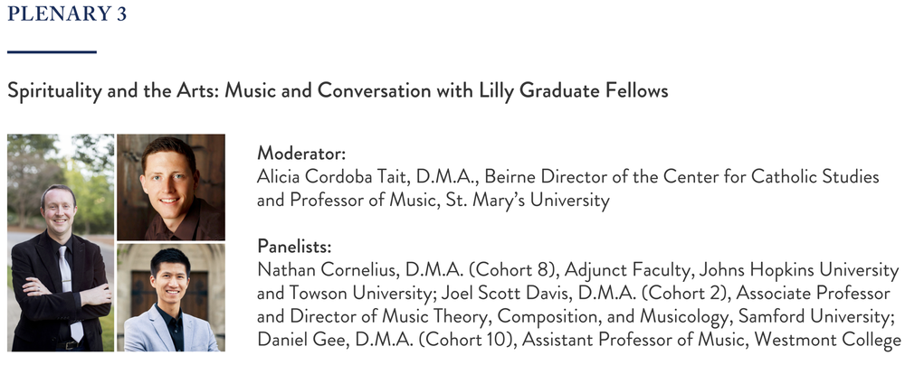Click the PLENARY 3 heading
The image size is (905, 365).
[67, 14]
